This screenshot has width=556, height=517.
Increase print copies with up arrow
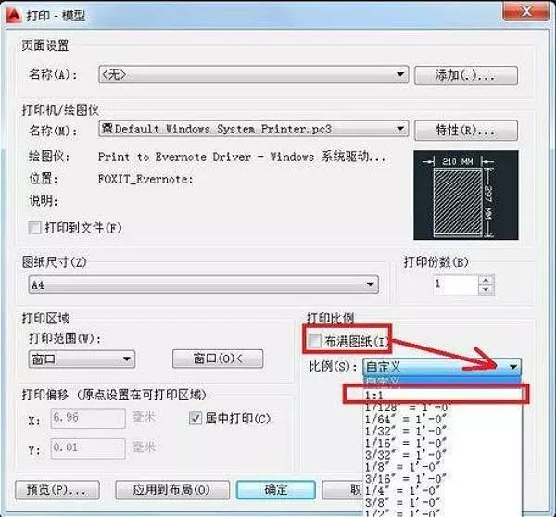(486, 280)
